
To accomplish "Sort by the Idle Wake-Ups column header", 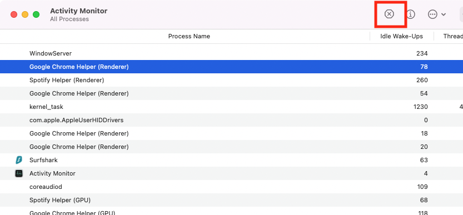I will (401, 36).
